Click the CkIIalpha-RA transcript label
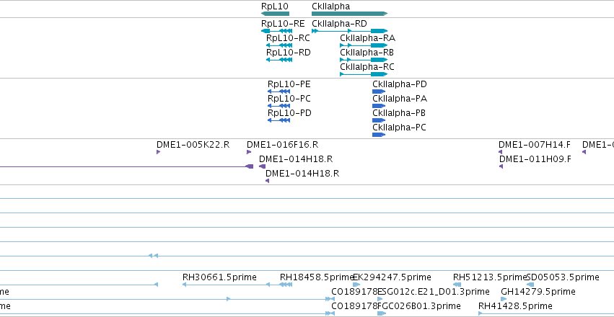Viewport: 614px width, 317px height. click(368, 38)
